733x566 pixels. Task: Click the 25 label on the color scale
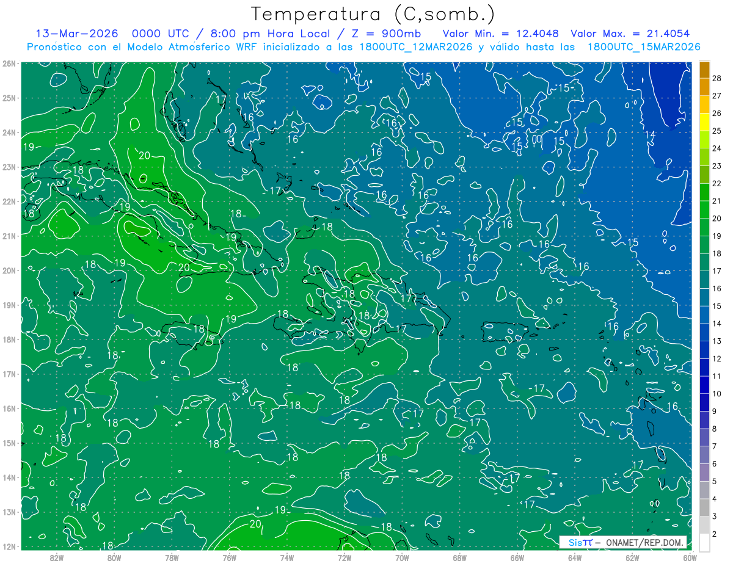pyautogui.click(x=717, y=131)
